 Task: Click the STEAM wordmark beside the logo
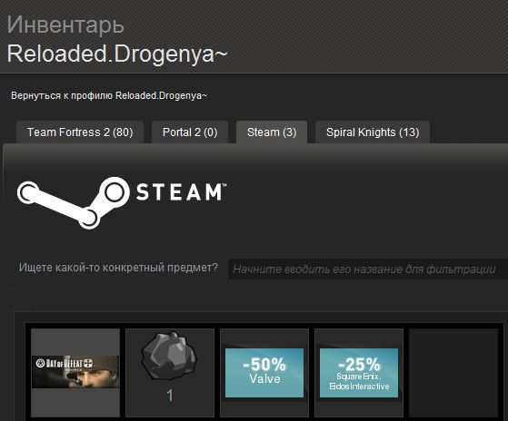pyautogui.click(x=182, y=192)
